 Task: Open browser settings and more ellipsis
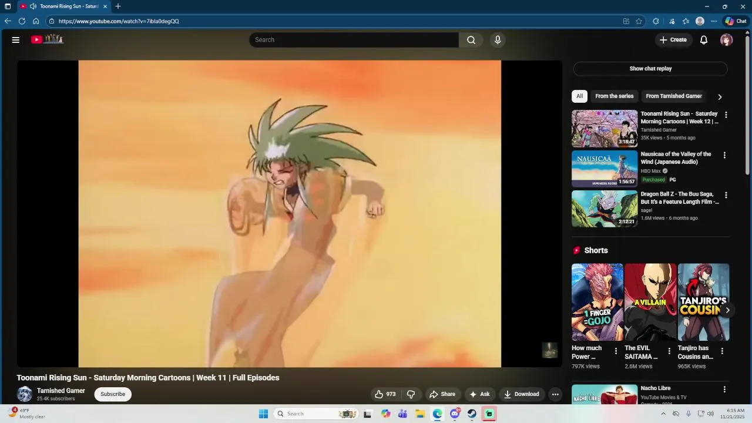[714, 21]
